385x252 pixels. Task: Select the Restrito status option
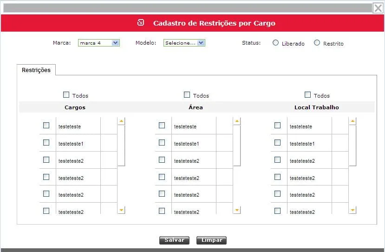tap(317, 43)
